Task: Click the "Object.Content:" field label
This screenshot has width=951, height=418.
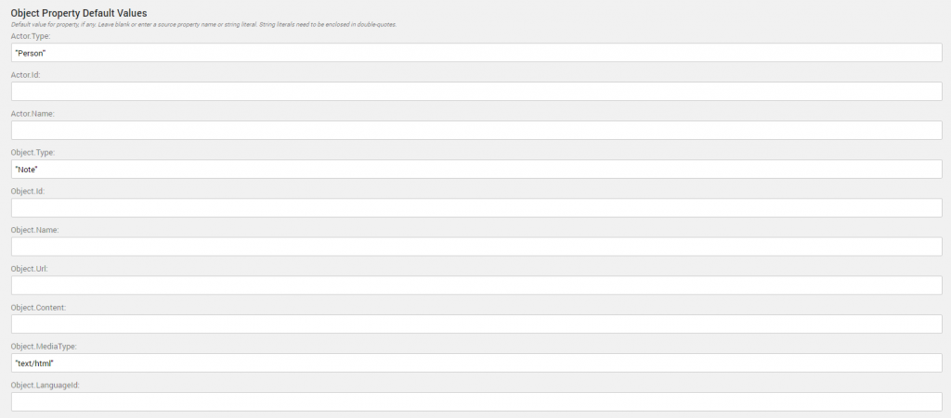Action: tap(38, 307)
